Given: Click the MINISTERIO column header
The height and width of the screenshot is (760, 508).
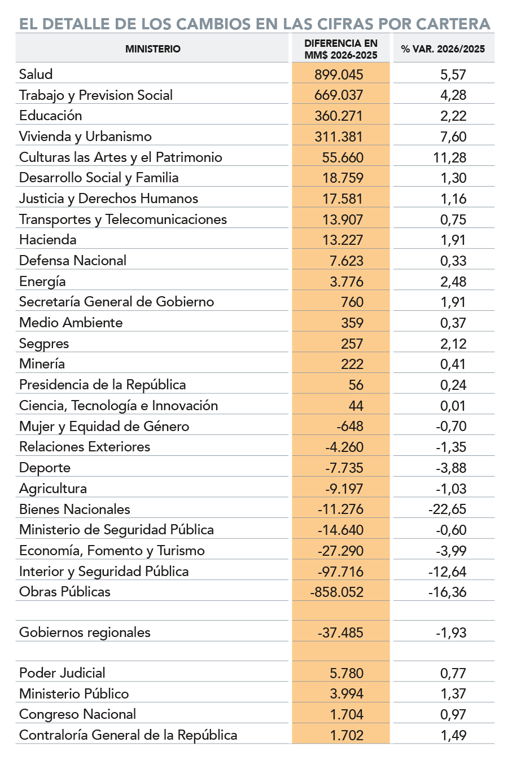Looking at the screenshot, I should click(x=152, y=49).
